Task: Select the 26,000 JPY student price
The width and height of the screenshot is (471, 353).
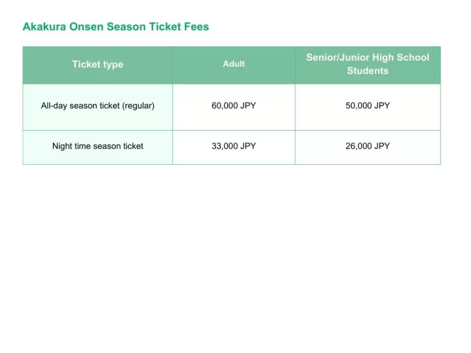Action: tap(368, 146)
